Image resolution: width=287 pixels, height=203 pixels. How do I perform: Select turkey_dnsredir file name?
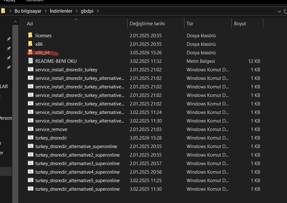(x=51, y=138)
